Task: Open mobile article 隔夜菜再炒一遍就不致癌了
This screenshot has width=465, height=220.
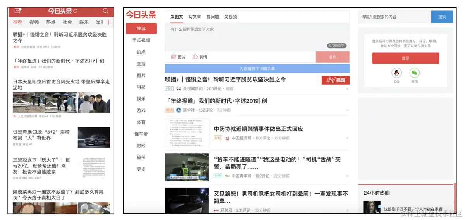Action: point(59,195)
